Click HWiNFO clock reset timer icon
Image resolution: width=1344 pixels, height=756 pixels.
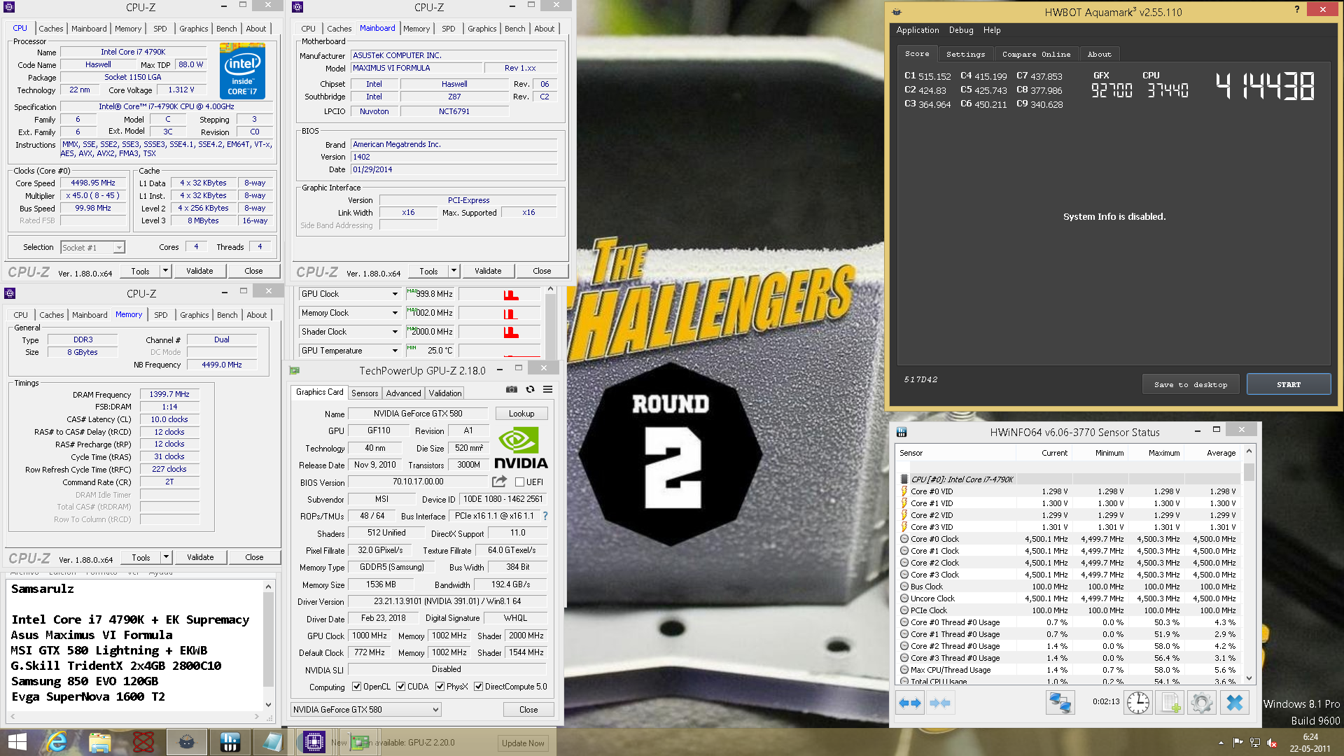[1138, 703]
